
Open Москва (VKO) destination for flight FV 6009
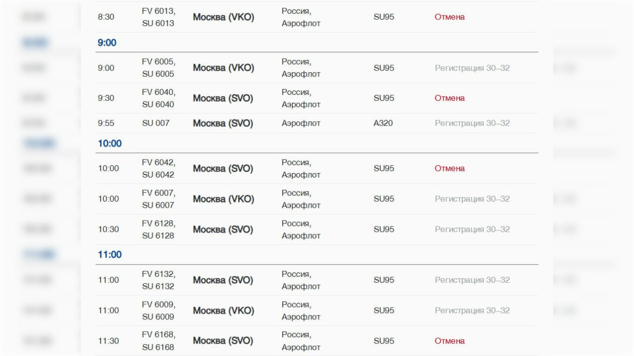point(223,311)
